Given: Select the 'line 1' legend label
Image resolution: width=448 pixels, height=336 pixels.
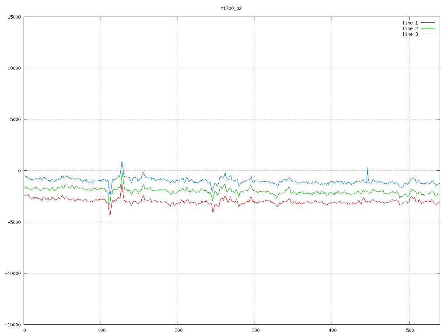Looking at the screenshot, I should [x=410, y=23].
